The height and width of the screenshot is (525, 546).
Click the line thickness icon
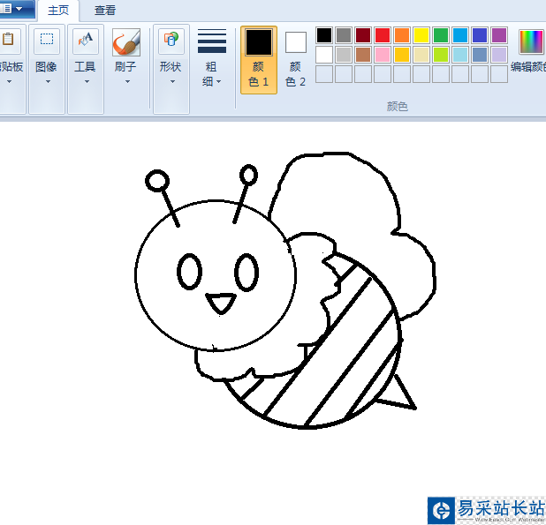(212, 41)
